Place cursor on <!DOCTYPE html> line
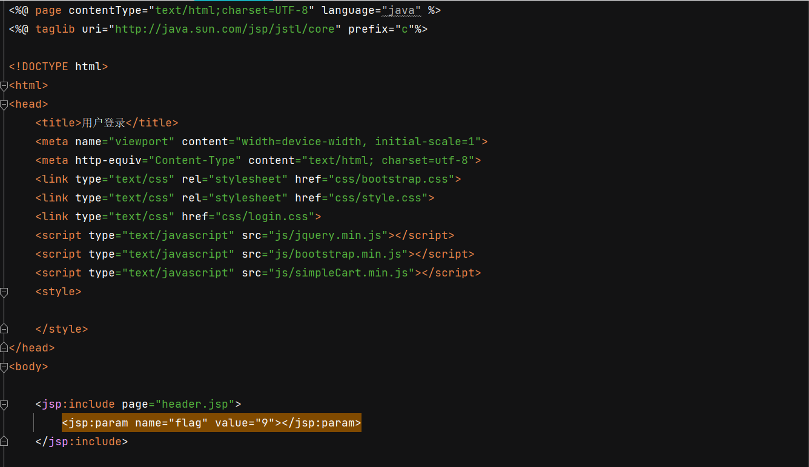Viewport: 809px width, 467px height. tap(58, 67)
